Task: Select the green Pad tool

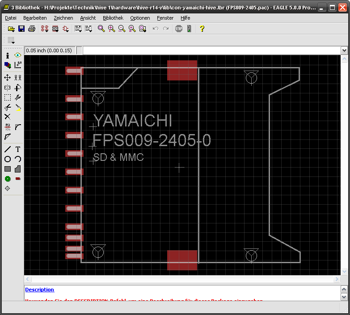Action: click(x=8, y=179)
